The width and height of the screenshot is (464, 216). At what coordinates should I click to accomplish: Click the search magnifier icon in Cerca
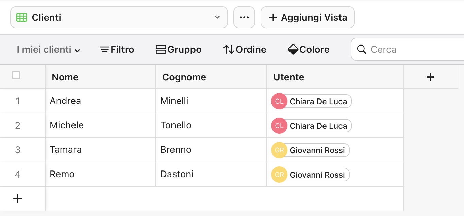pos(362,49)
